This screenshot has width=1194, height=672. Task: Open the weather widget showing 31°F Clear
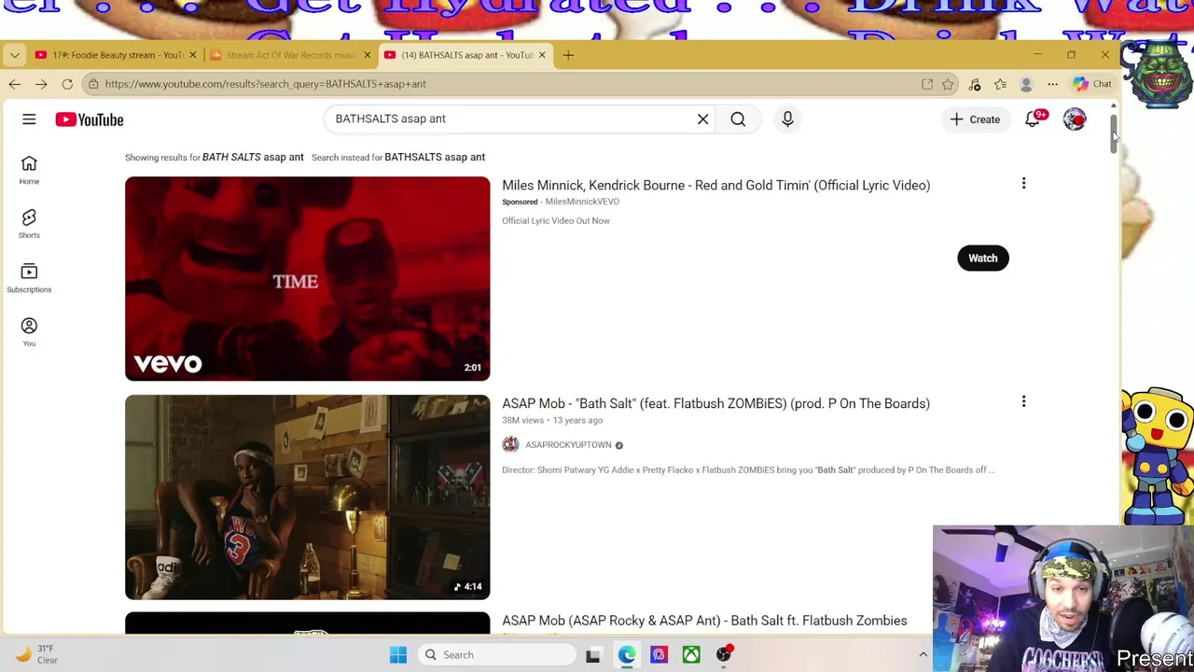[35, 654]
